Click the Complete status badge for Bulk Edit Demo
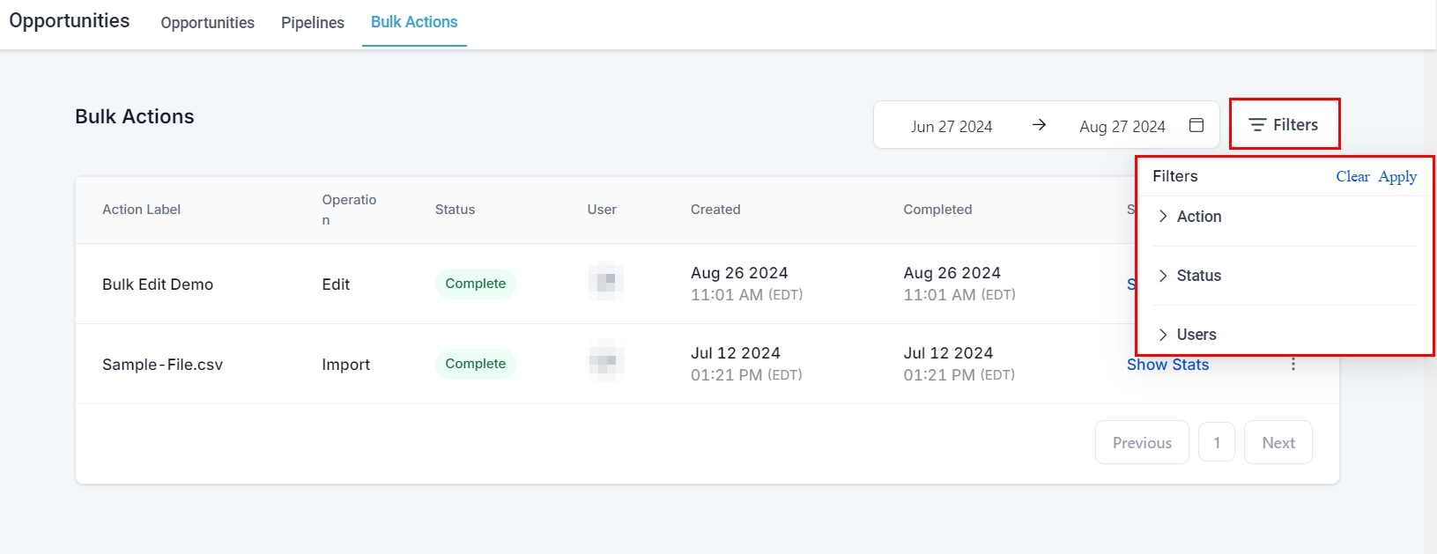1437x554 pixels. pos(475,284)
